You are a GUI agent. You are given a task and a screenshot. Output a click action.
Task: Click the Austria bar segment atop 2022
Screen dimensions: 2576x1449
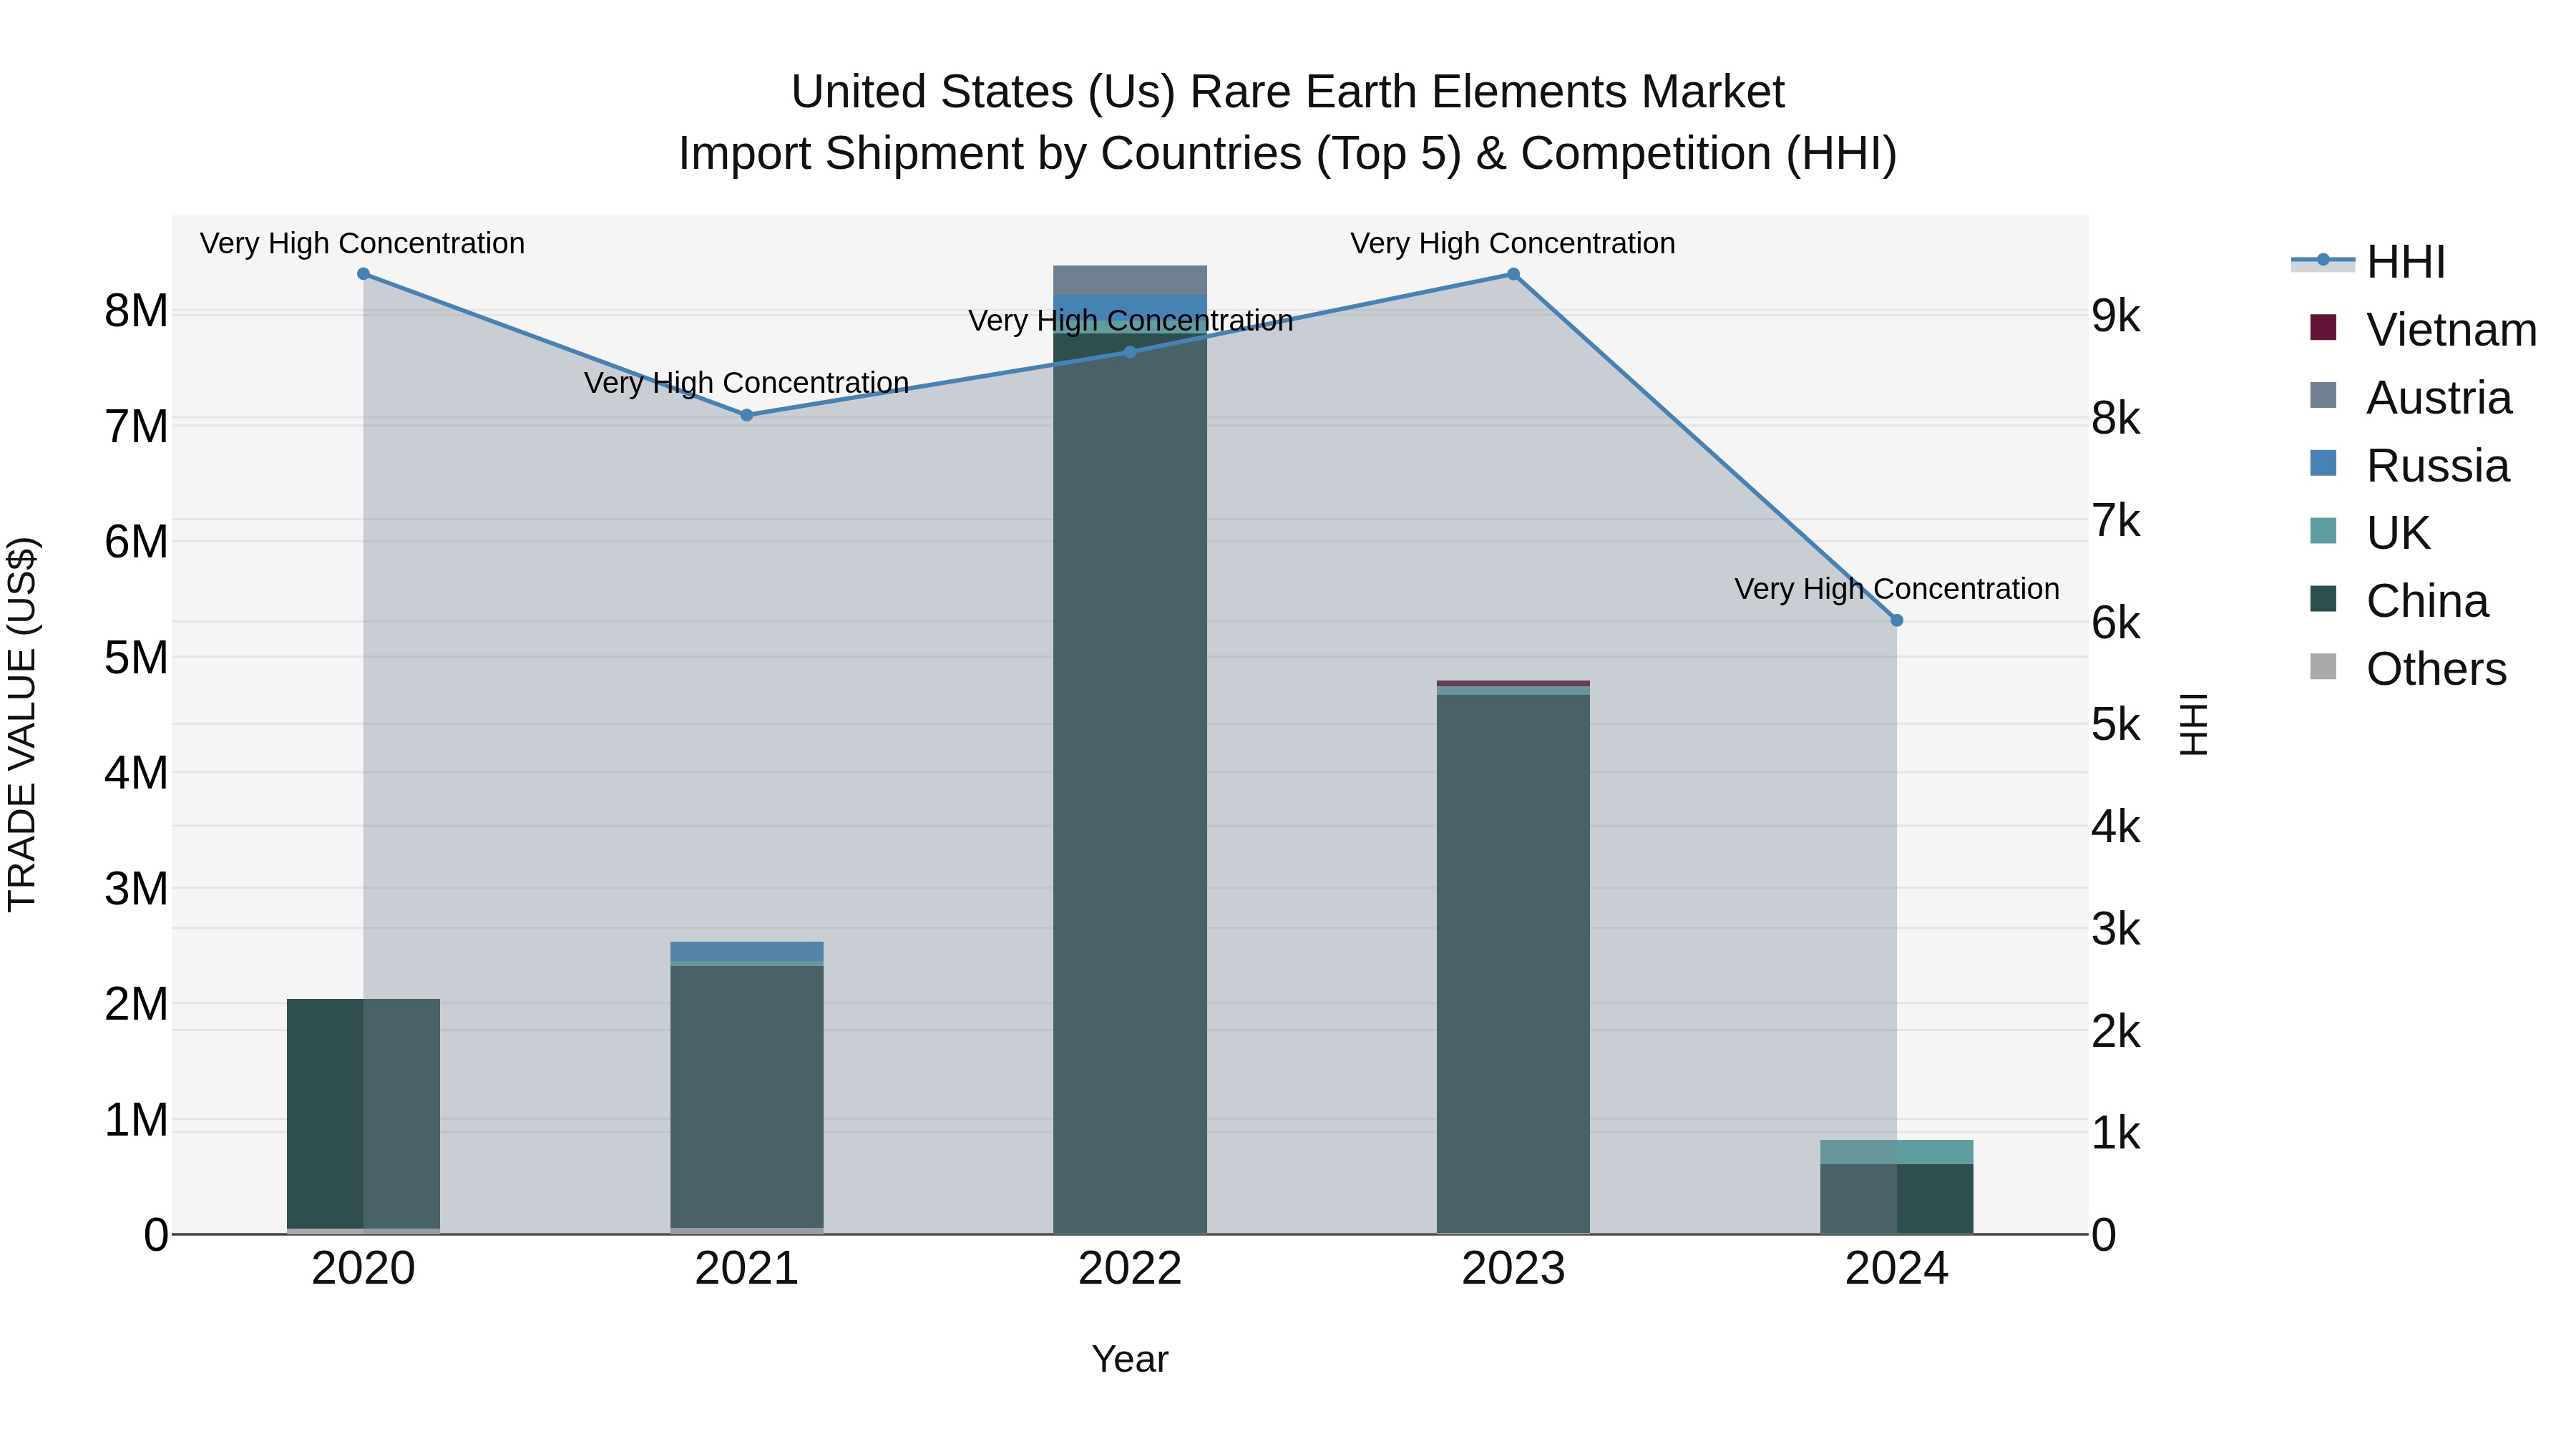coord(1130,280)
